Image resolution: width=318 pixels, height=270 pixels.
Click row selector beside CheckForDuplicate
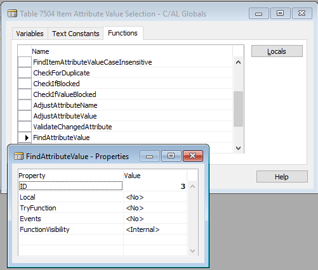click(25, 73)
